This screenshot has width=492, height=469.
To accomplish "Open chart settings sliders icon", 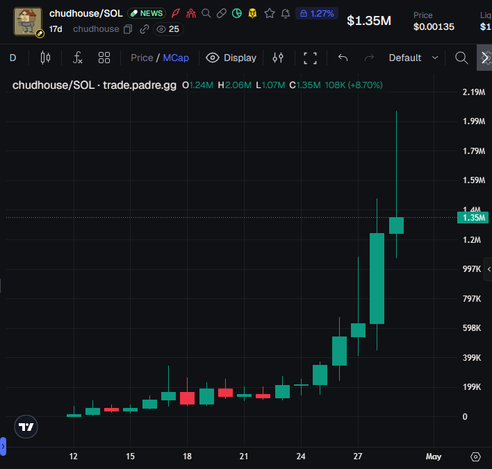I will click(x=278, y=58).
